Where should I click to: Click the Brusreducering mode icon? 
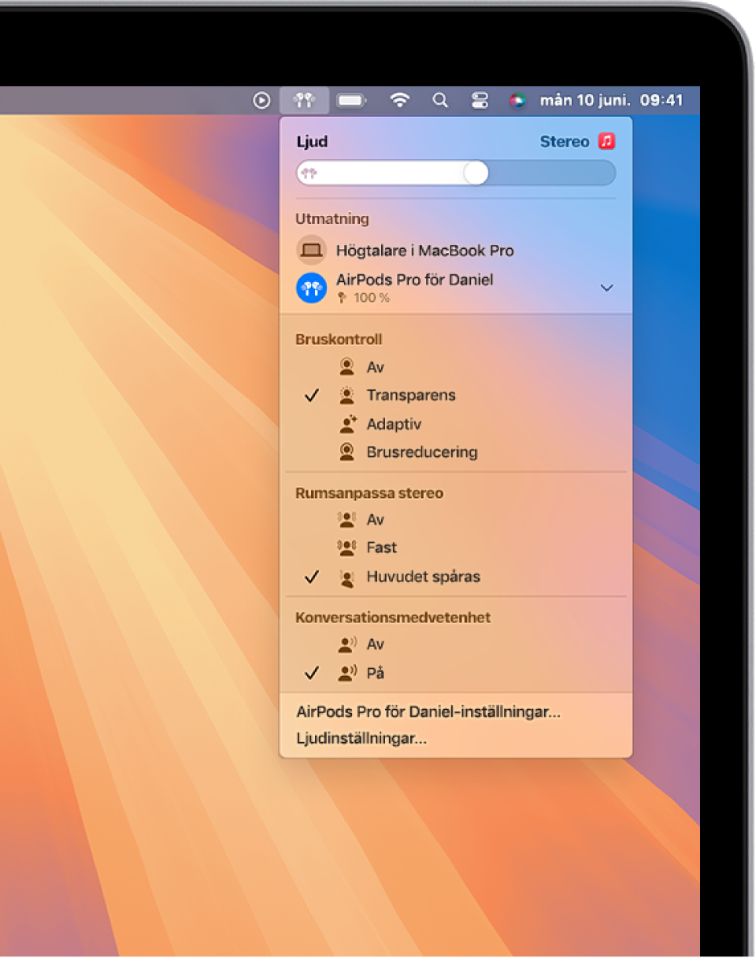[347, 452]
